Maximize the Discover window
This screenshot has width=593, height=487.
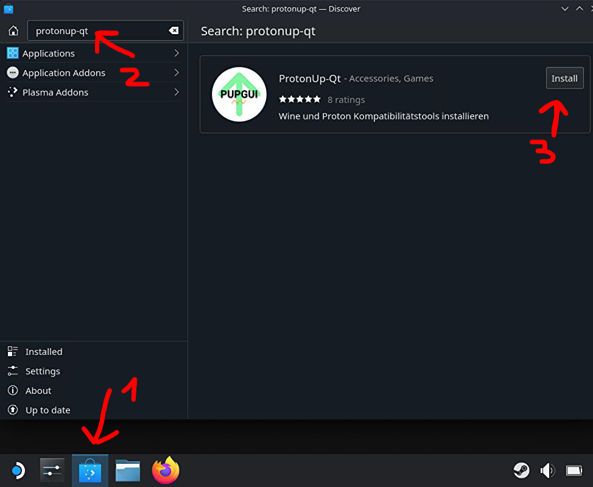[580, 9]
